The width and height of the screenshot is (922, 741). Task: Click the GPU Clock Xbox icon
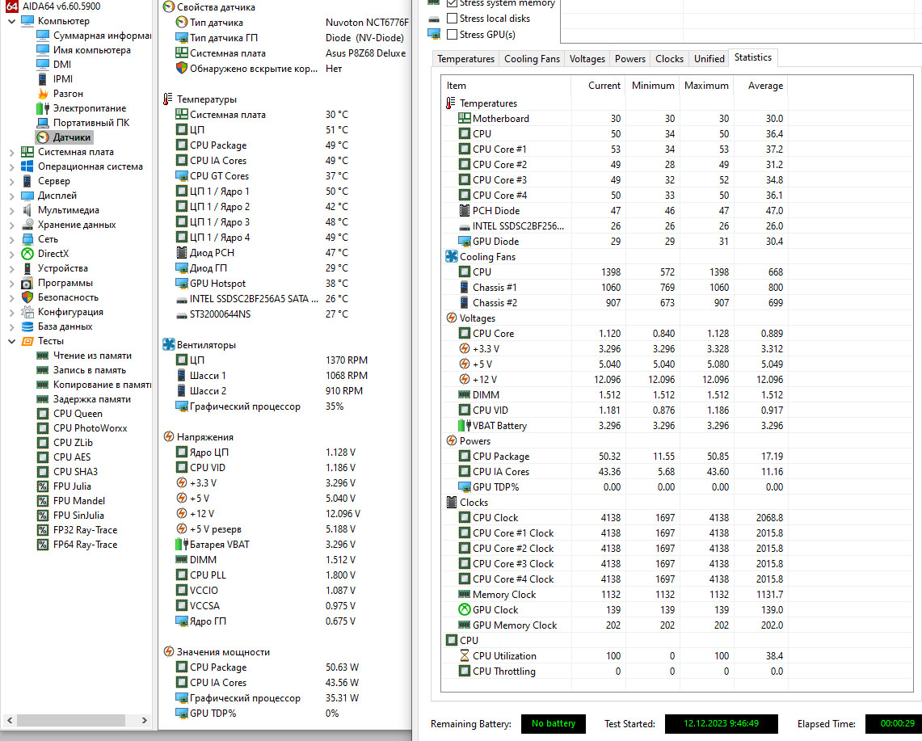465,609
